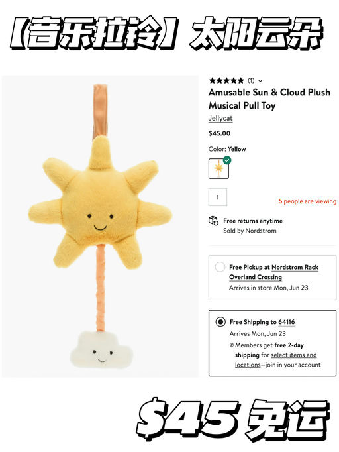Click the review count (1)
The height and width of the screenshot is (452, 339).
[251, 81]
